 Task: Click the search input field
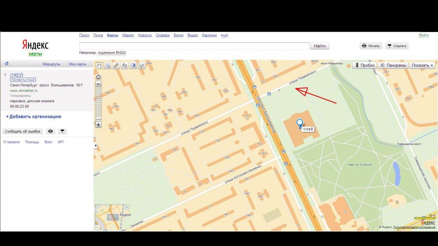[x=195, y=46]
